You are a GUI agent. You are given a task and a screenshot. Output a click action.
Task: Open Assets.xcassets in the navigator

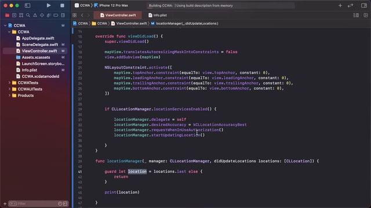(35, 57)
